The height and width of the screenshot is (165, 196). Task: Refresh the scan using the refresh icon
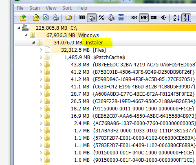(46, 18)
